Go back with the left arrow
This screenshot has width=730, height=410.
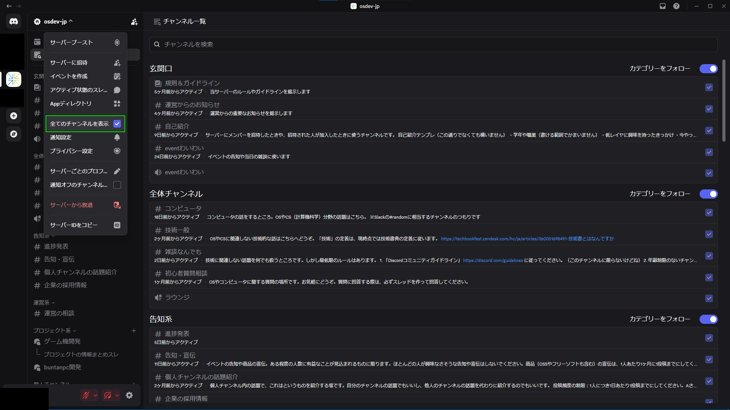click(x=9, y=6)
